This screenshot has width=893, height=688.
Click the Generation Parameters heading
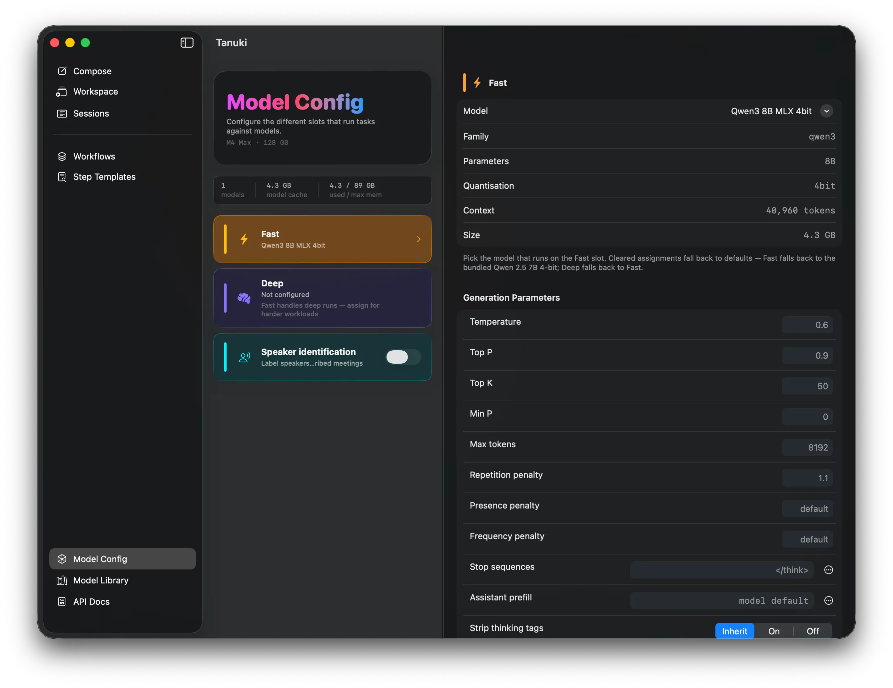[511, 297]
